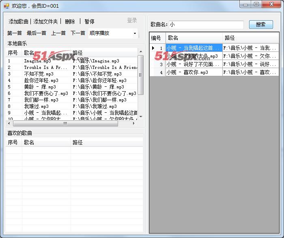Select 我难过.mp3 in the local music list

coord(36,106)
